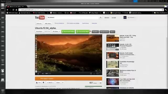Click the Edit info button

tap(39, 23)
